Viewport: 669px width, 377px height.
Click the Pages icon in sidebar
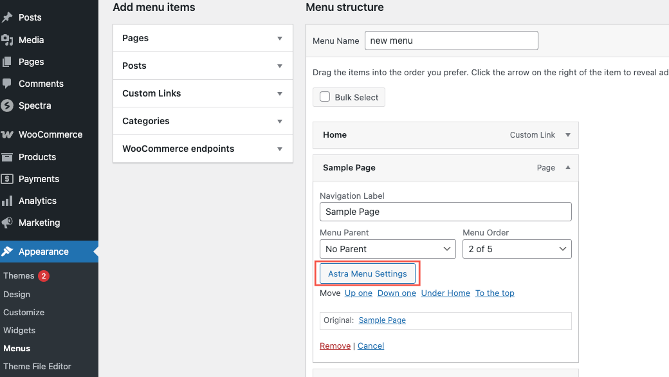click(7, 62)
